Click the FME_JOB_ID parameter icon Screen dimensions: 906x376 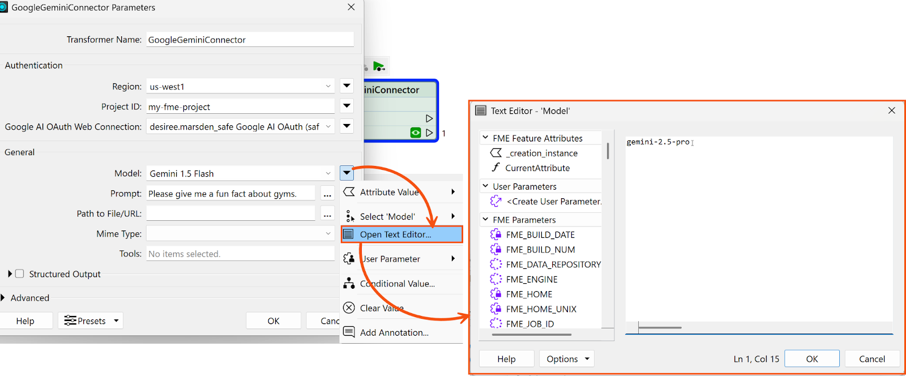coord(496,323)
